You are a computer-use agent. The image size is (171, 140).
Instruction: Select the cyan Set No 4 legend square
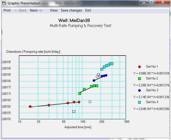pyautogui.click(x=139, y=102)
